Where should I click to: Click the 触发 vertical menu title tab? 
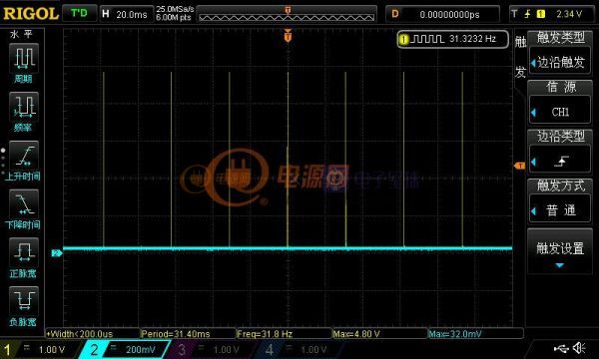pos(520,57)
